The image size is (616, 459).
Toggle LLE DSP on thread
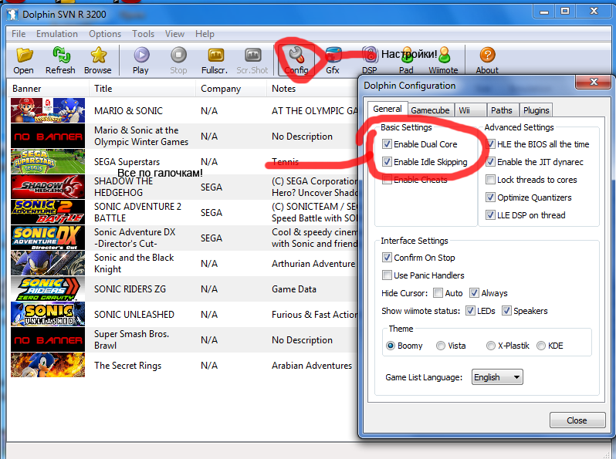[x=490, y=214]
